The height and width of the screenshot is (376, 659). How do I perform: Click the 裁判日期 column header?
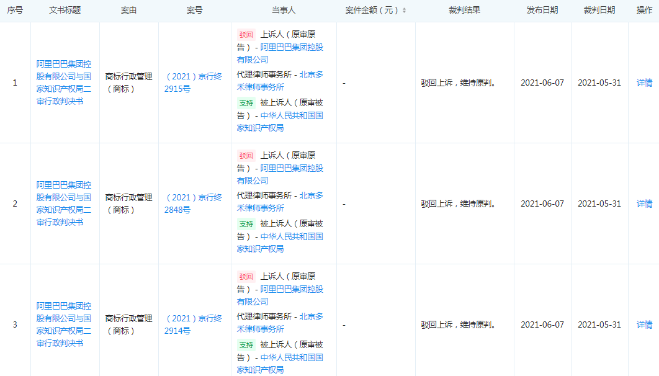pyautogui.click(x=599, y=11)
